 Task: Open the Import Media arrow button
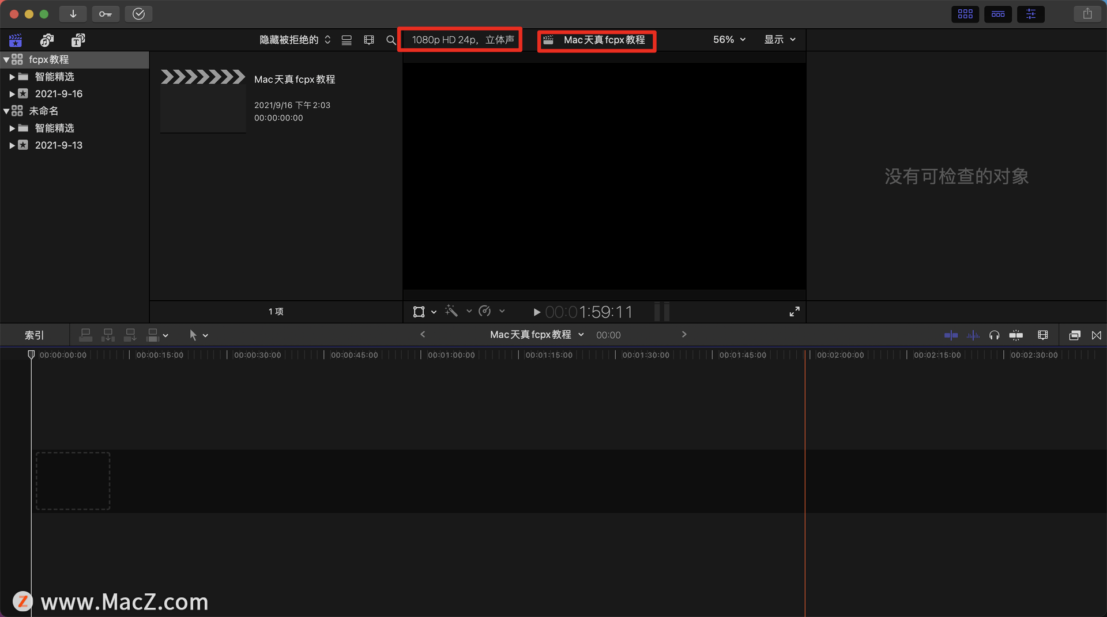(73, 14)
